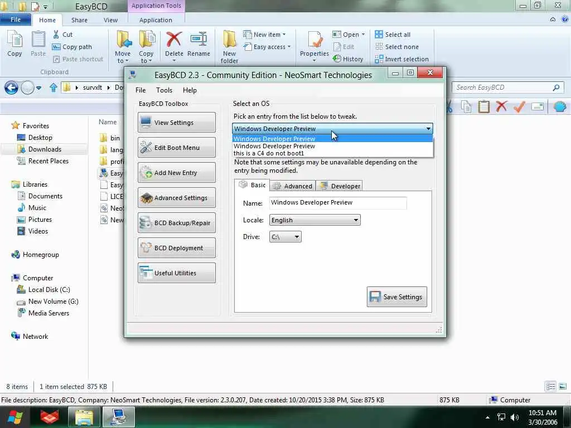Image resolution: width=571 pixels, height=428 pixels.
Task: Switch to the Advanced tab
Action: click(292, 186)
